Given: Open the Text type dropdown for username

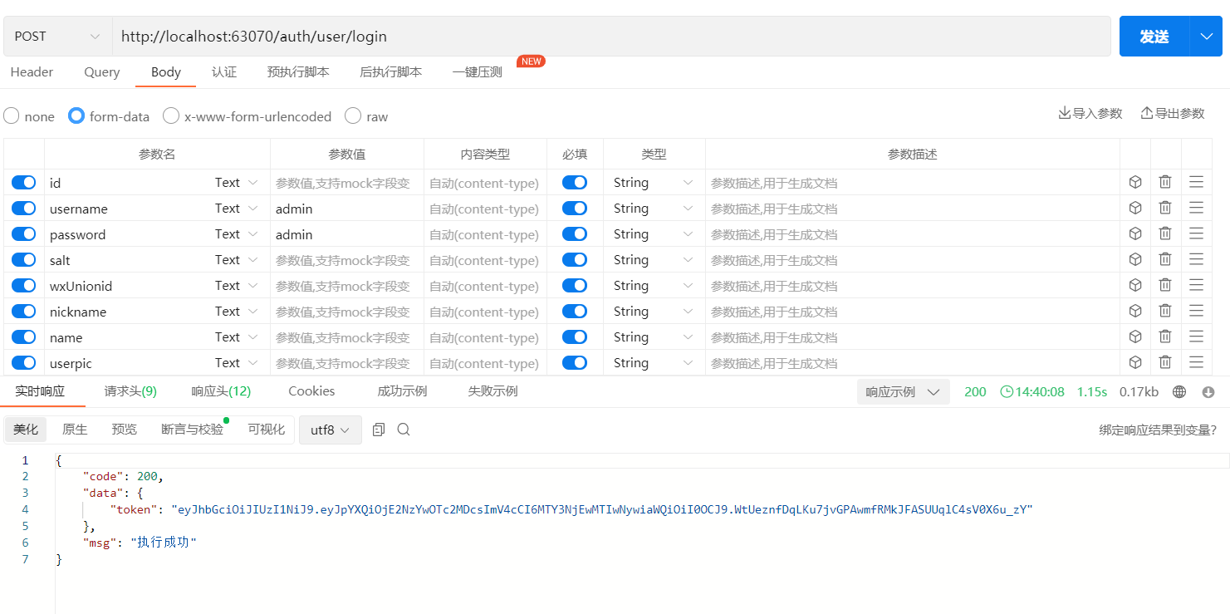Looking at the screenshot, I should (x=237, y=209).
